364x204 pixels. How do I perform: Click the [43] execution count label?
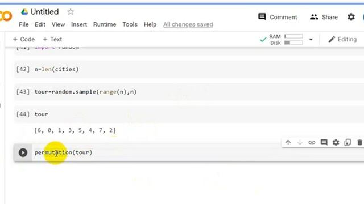click(23, 92)
